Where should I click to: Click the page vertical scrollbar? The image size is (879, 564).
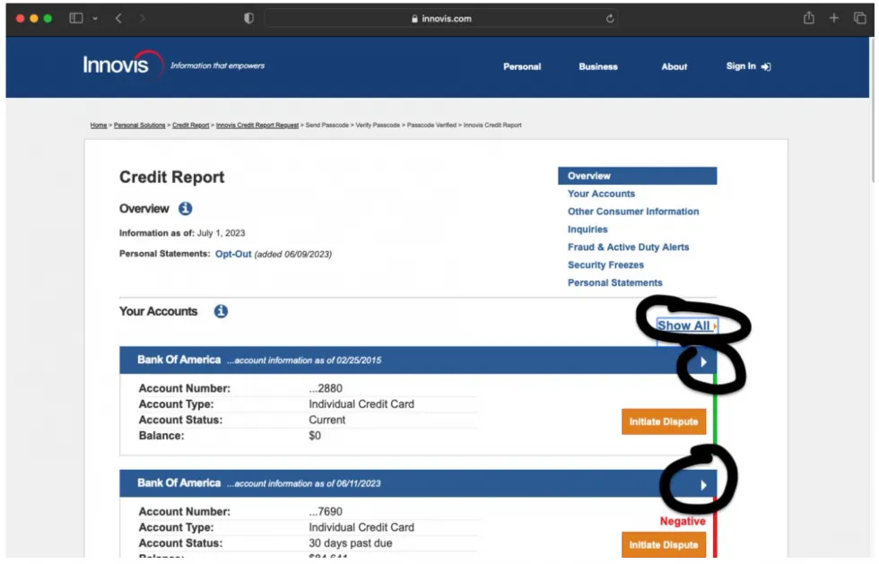point(872,110)
